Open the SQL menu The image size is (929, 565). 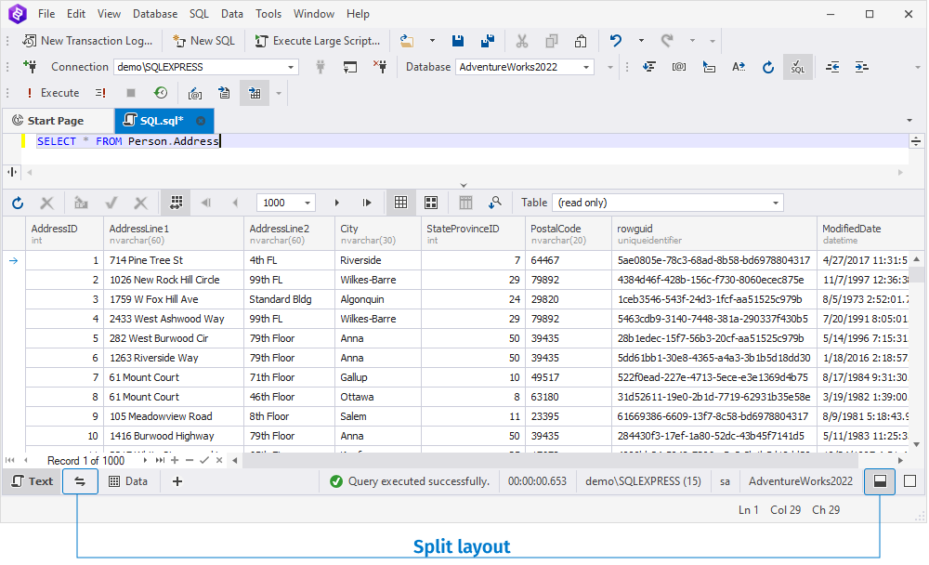pos(199,14)
